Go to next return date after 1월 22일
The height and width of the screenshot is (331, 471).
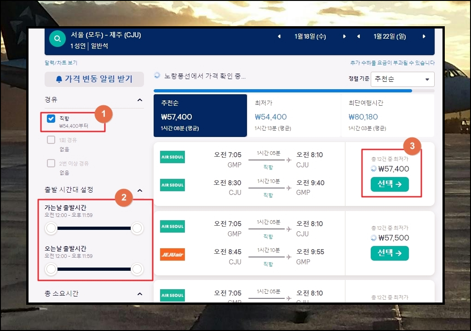[x=424, y=36]
